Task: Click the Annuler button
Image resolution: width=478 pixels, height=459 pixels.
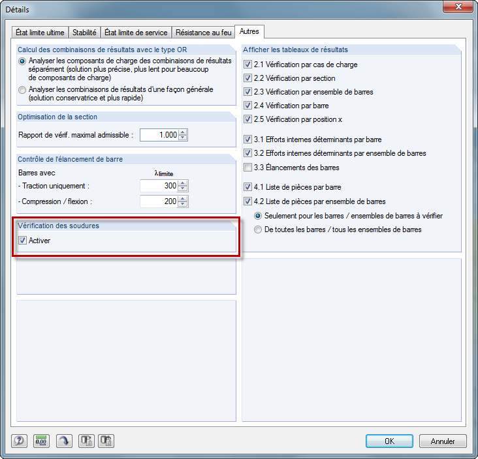Action: click(x=443, y=441)
